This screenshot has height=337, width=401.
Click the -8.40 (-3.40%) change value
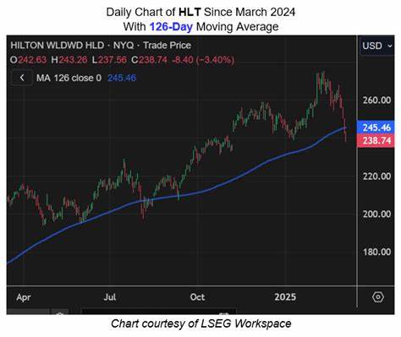(203, 60)
